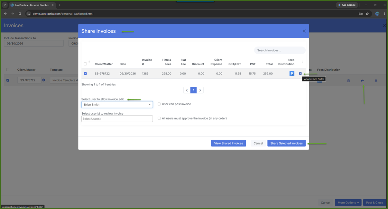Click the SS-978722 cell in dialog table
388x209 pixels.
click(102, 74)
